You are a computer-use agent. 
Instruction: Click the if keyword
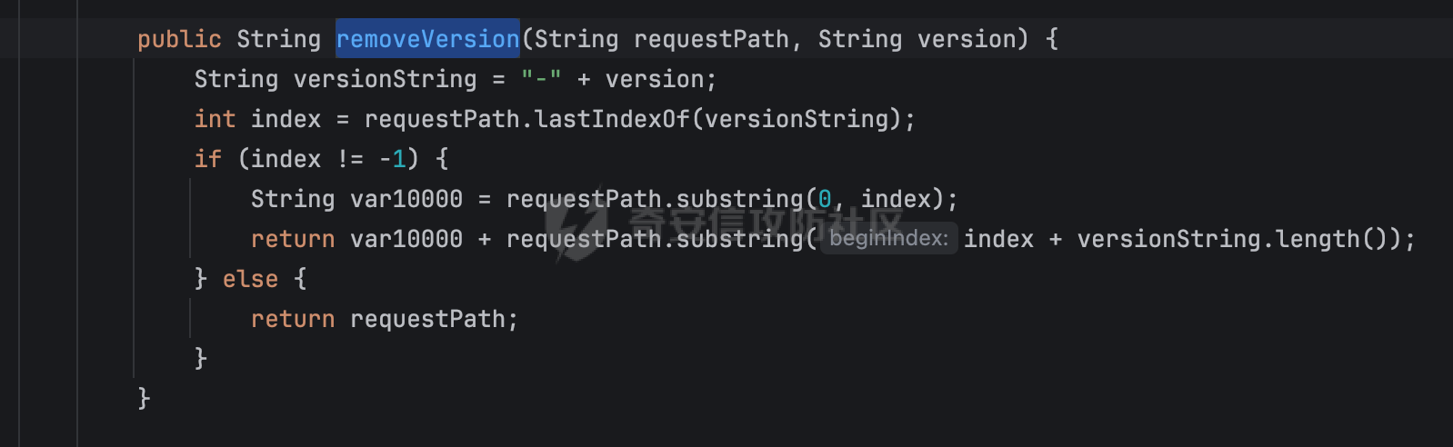207,159
